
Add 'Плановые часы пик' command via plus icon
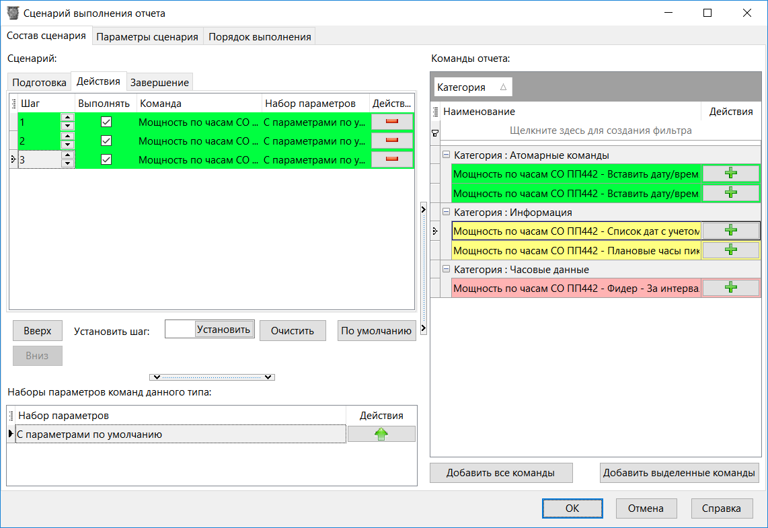click(x=730, y=250)
